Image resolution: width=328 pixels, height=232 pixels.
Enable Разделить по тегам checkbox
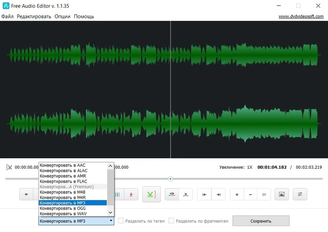pos(121,220)
